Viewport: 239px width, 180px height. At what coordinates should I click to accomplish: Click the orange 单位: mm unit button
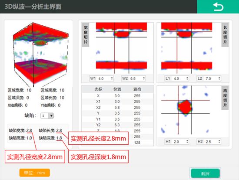tap(35, 173)
